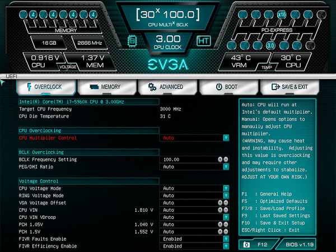Open the Overclock tab

tap(46, 87)
